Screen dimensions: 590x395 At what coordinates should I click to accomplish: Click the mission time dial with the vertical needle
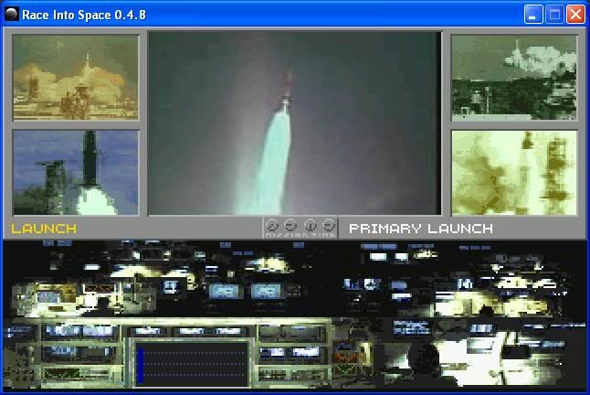311,225
